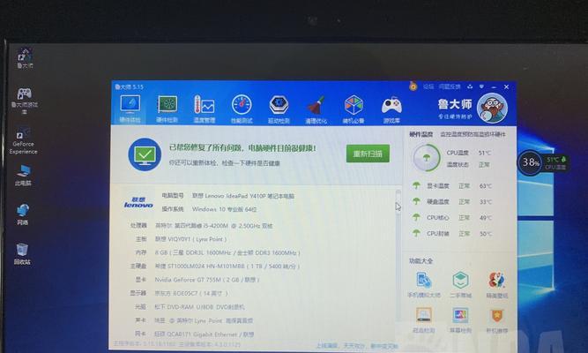Click the green umbrella beside CPU封装
Image resolution: width=588 pixels, height=353 pixels.
[x=416, y=233]
